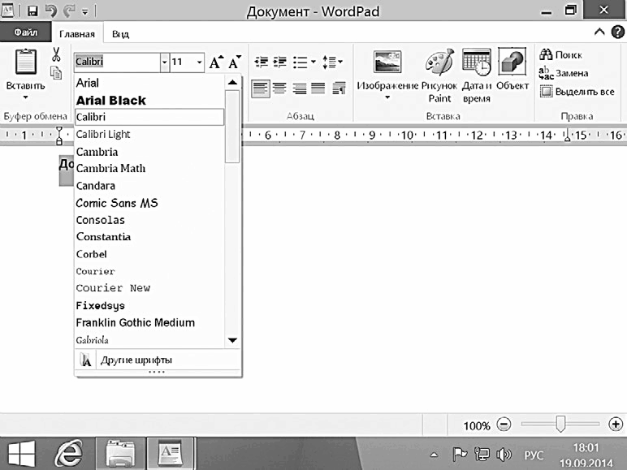Screen dimensions: 627x470
Task: Click Другие шрифты at list bottom
Action: [x=136, y=360]
